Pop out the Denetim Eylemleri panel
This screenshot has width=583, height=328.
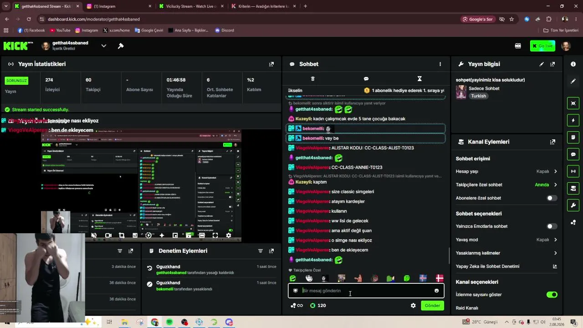pos(271,251)
